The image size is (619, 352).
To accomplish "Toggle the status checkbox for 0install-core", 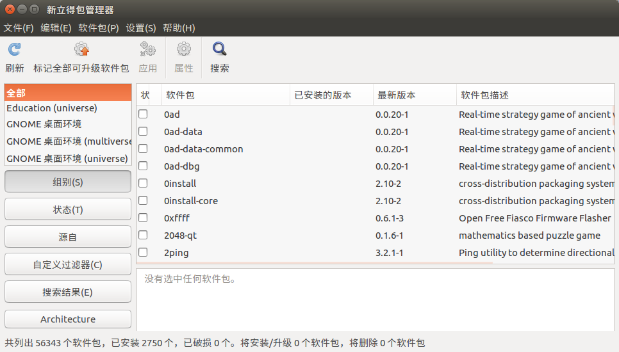I will pos(143,200).
